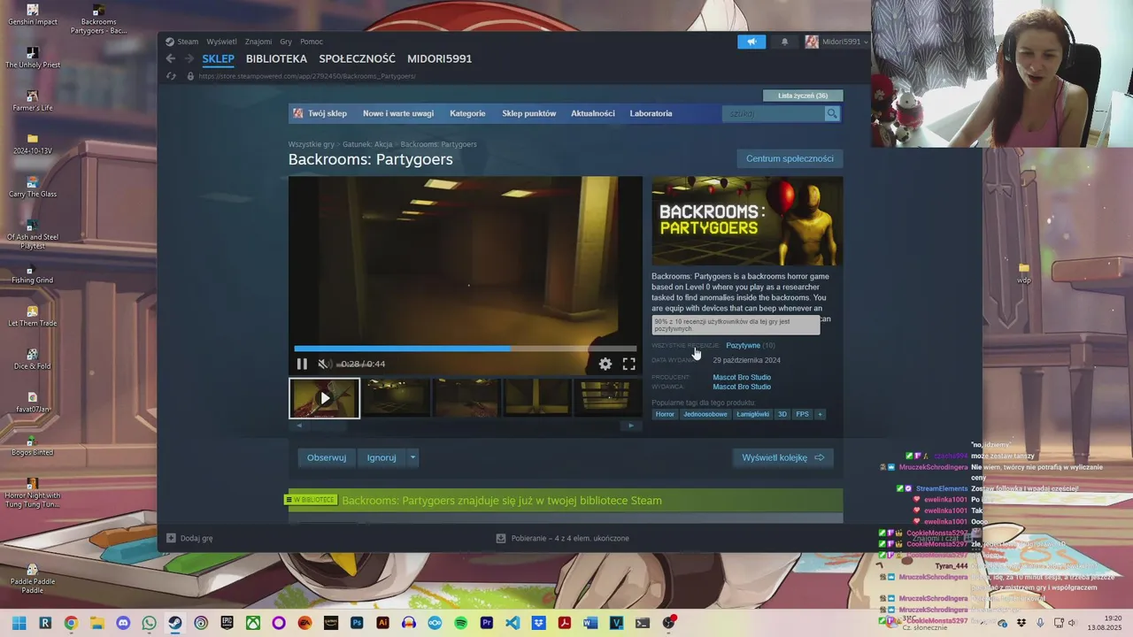This screenshot has height=637, width=1133.
Task: Toggle fullscreen on trailer video
Action: coord(628,364)
